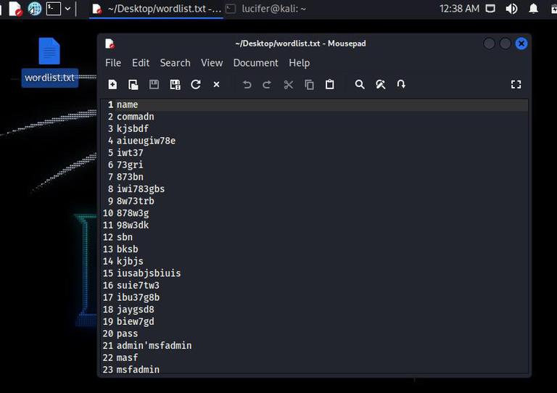Click 'iusabjsbiuis' on line 15
The image size is (557, 393).
click(x=149, y=273)
